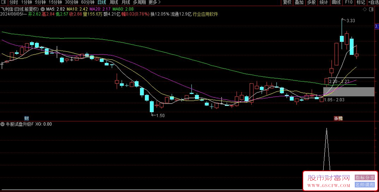Select the 15分钟 period tab
Image resolution: width=379 pixels, height=192 pixels.
(55, 2)
